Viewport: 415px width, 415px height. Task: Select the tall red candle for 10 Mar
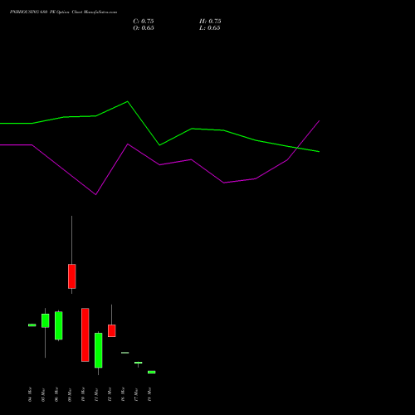tap(85, 334)
